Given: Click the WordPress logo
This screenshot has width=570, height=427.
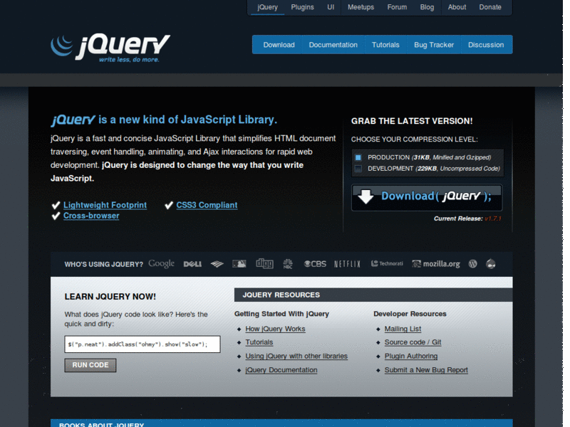Looking at the screenshot, I should pyautogui.click(x=472, y=264).
